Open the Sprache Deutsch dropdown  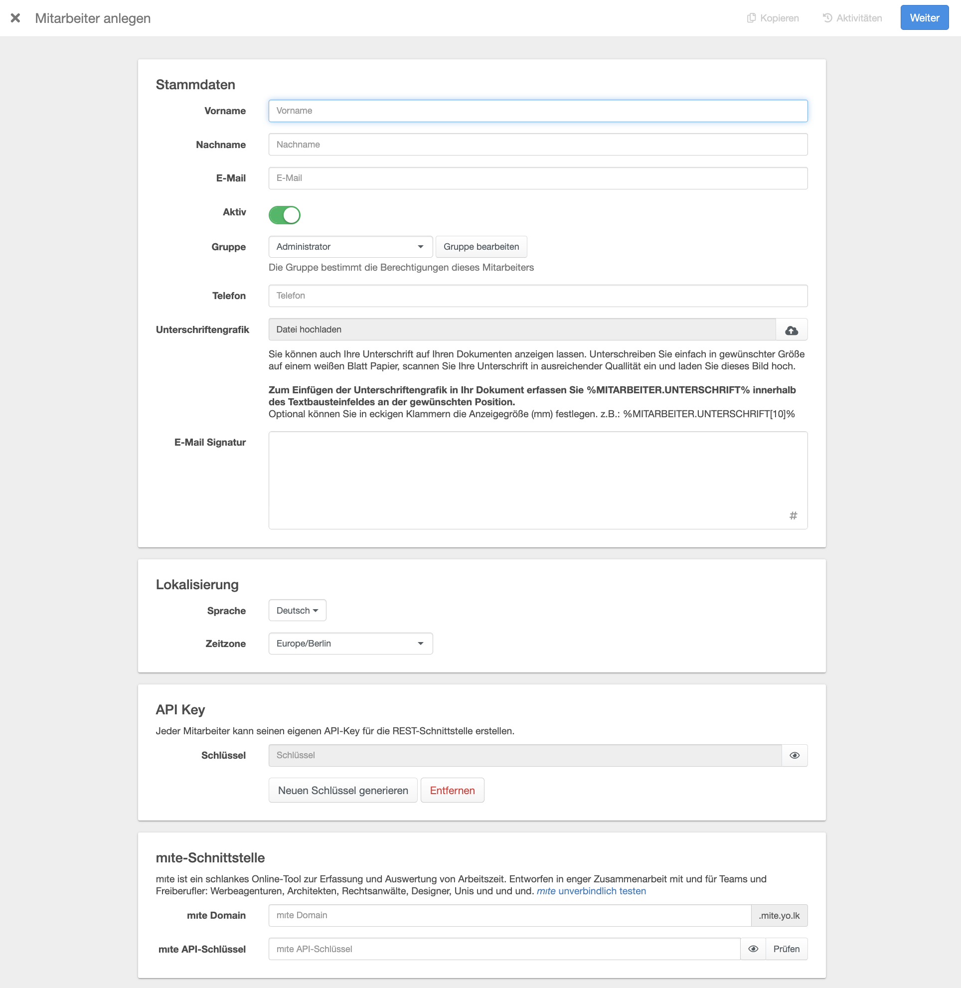coord(297,610)
